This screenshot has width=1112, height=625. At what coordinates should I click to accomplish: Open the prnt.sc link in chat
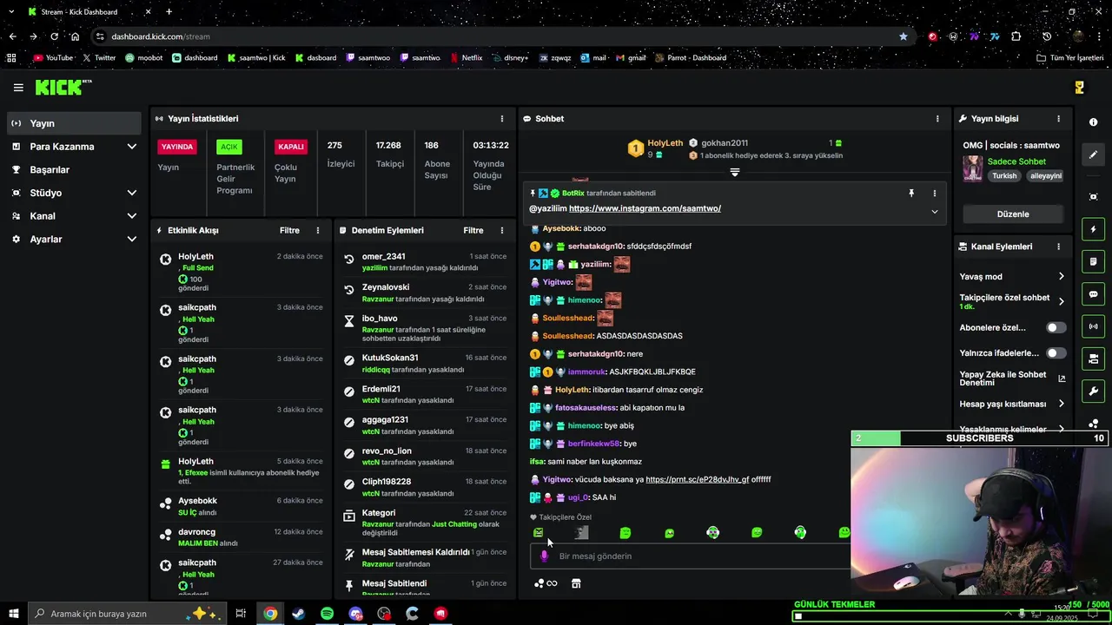(x=697, y=480)
